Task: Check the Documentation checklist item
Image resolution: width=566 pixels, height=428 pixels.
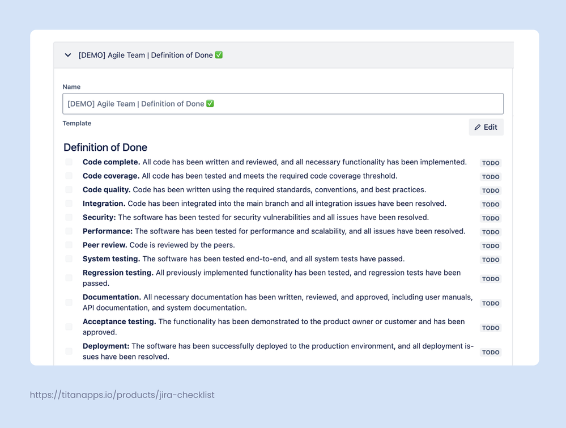Action: click(69, 300)
